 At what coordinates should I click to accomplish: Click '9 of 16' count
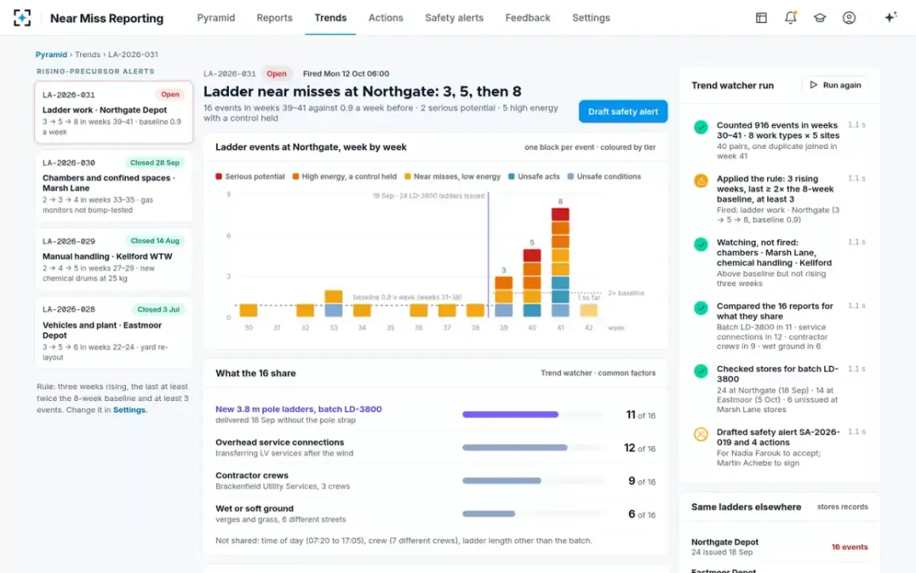pyautogui.click(x=642, y=481)
